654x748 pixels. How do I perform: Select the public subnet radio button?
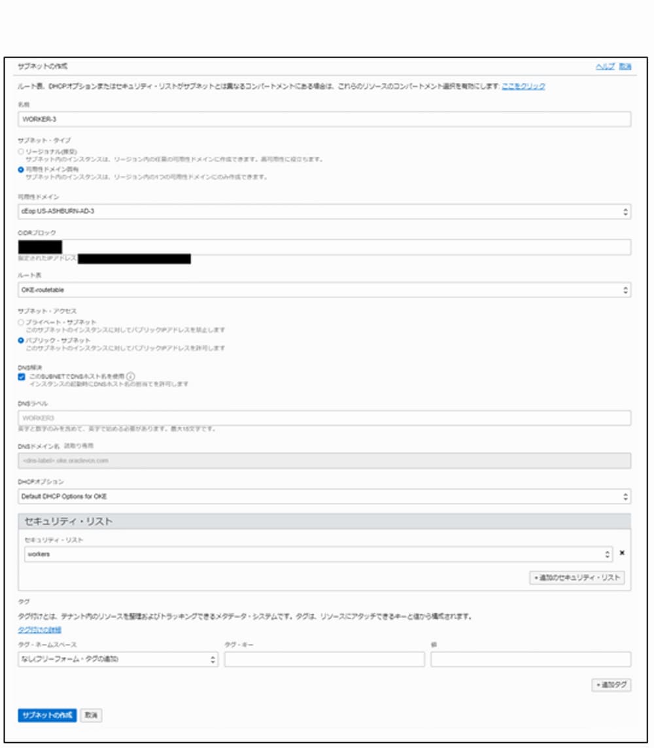tap(21, 341)
